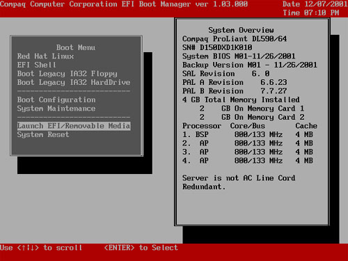Click the scroll hint in footer

coord(41,248)
